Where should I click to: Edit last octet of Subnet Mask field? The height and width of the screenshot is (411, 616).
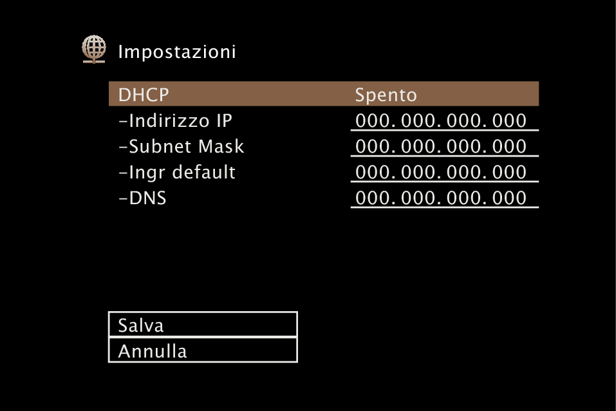(510, 146)
